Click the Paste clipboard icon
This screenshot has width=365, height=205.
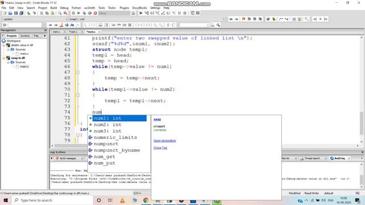(52, 13)
